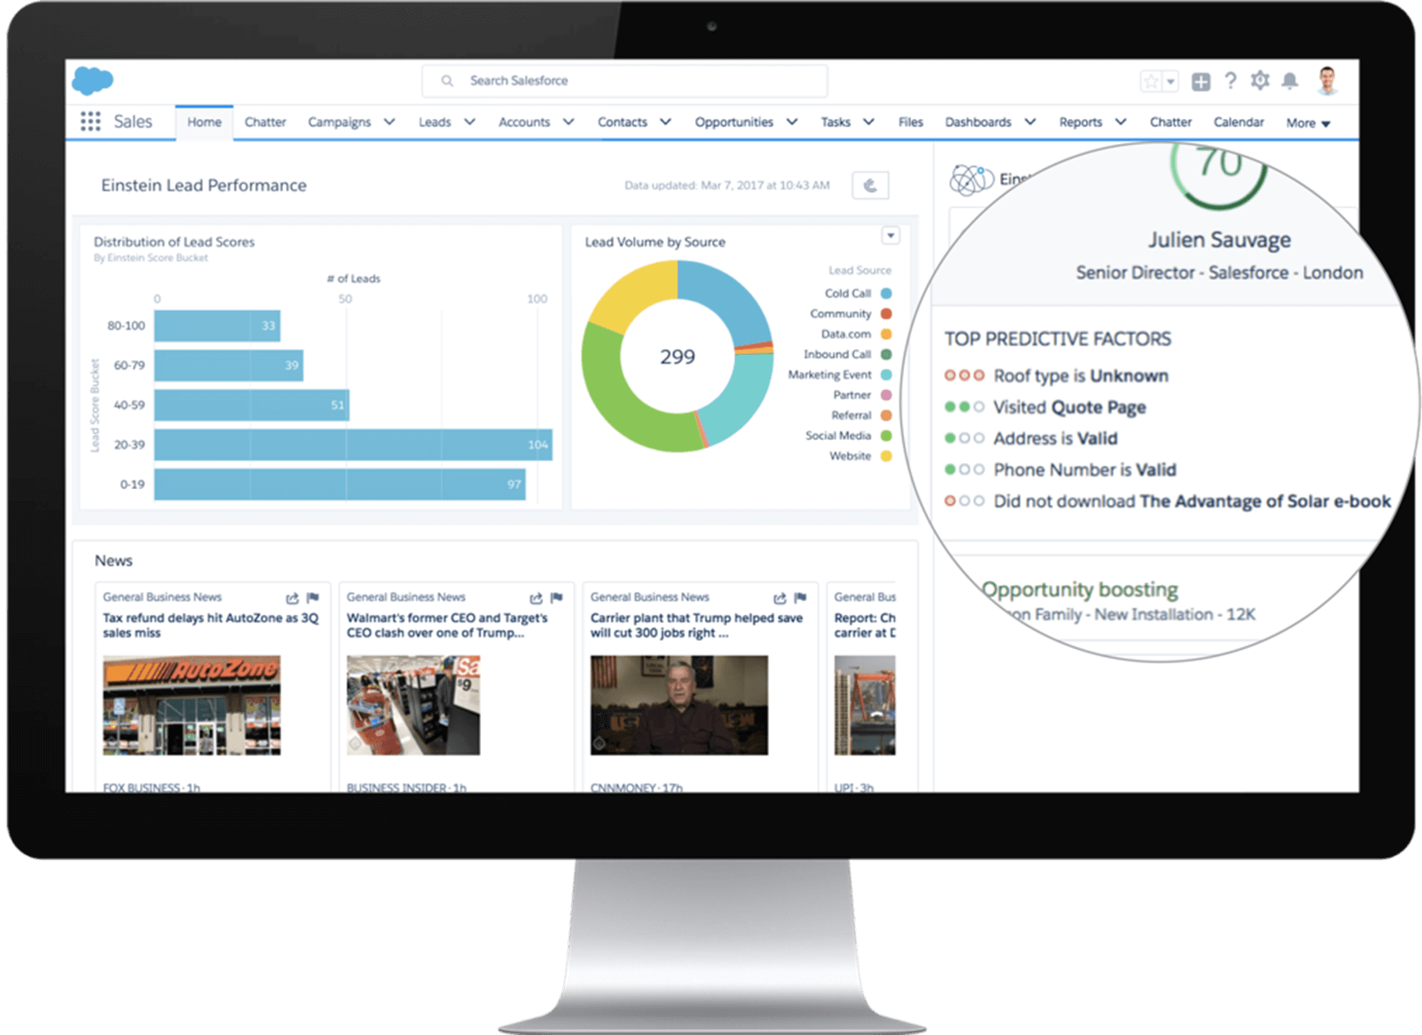
Task: Click the Website legend color dot
Action: pyautogui.click(x=886, y=456)
